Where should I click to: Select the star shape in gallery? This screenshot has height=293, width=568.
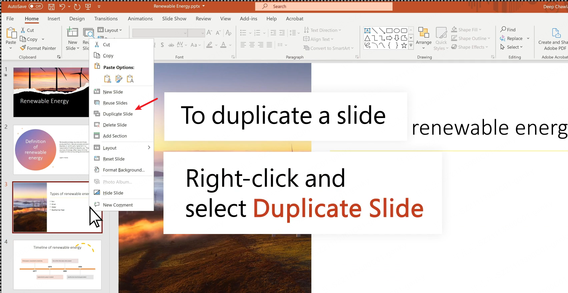point(404,45)
